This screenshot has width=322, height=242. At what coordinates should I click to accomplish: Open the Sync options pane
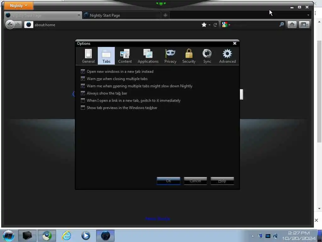(x=207, y=56)
